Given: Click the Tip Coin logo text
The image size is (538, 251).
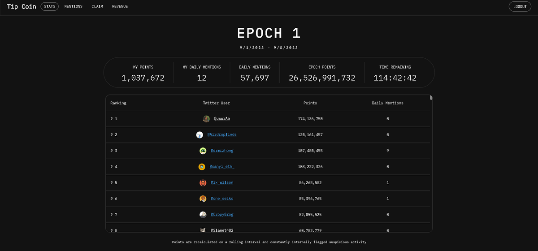Looking at the screenshot, I should [22, 7].
